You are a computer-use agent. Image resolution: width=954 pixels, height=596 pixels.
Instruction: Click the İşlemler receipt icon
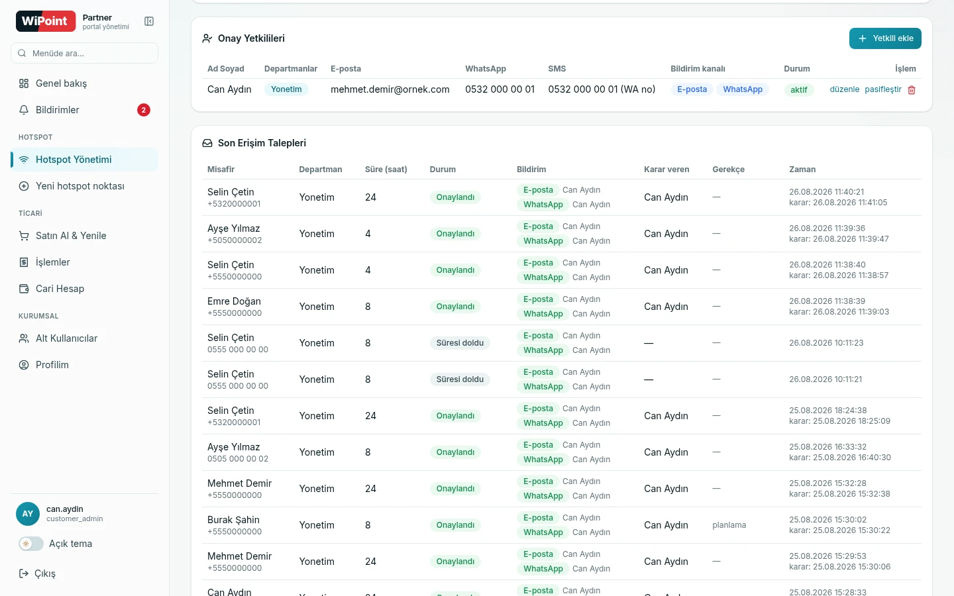point(24,262)
